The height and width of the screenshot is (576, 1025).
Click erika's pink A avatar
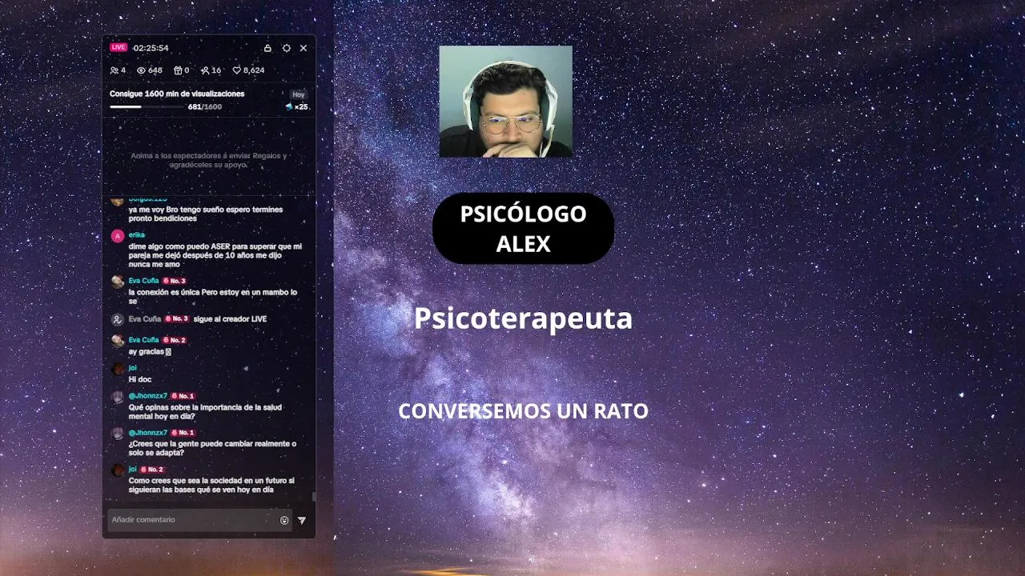click(118, 236)
